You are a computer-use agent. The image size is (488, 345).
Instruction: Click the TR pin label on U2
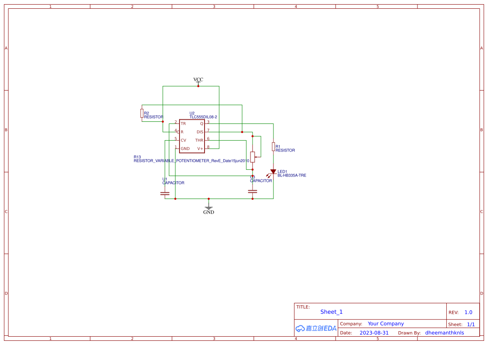pyautogui.click(x=183, y=123)
